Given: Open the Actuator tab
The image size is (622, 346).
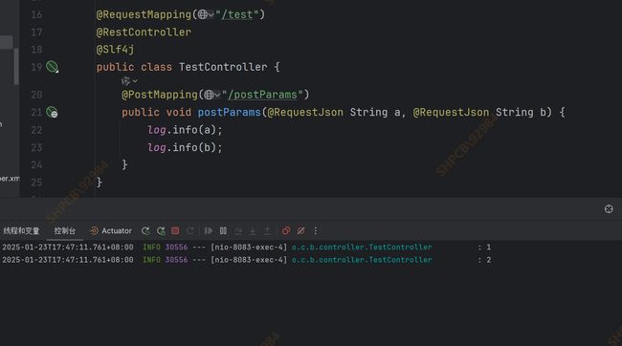Looking at the screenshot, I should click(111, 230).
